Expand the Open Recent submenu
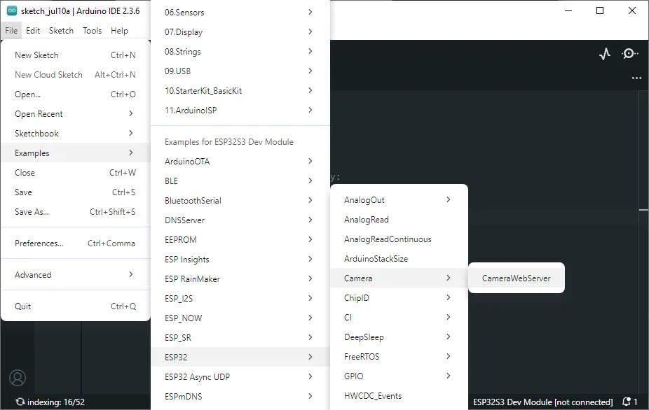Image resolution: width=649 pixels, height=410 pixels. pos(75,113)
